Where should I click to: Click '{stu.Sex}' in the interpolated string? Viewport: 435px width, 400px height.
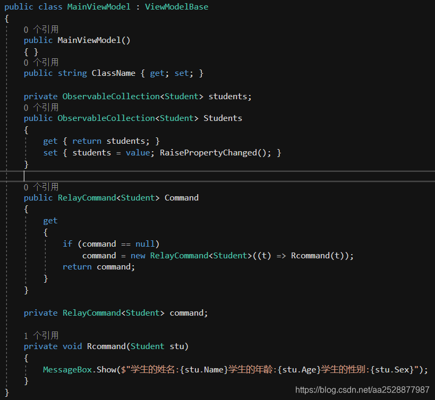point(392,370)
